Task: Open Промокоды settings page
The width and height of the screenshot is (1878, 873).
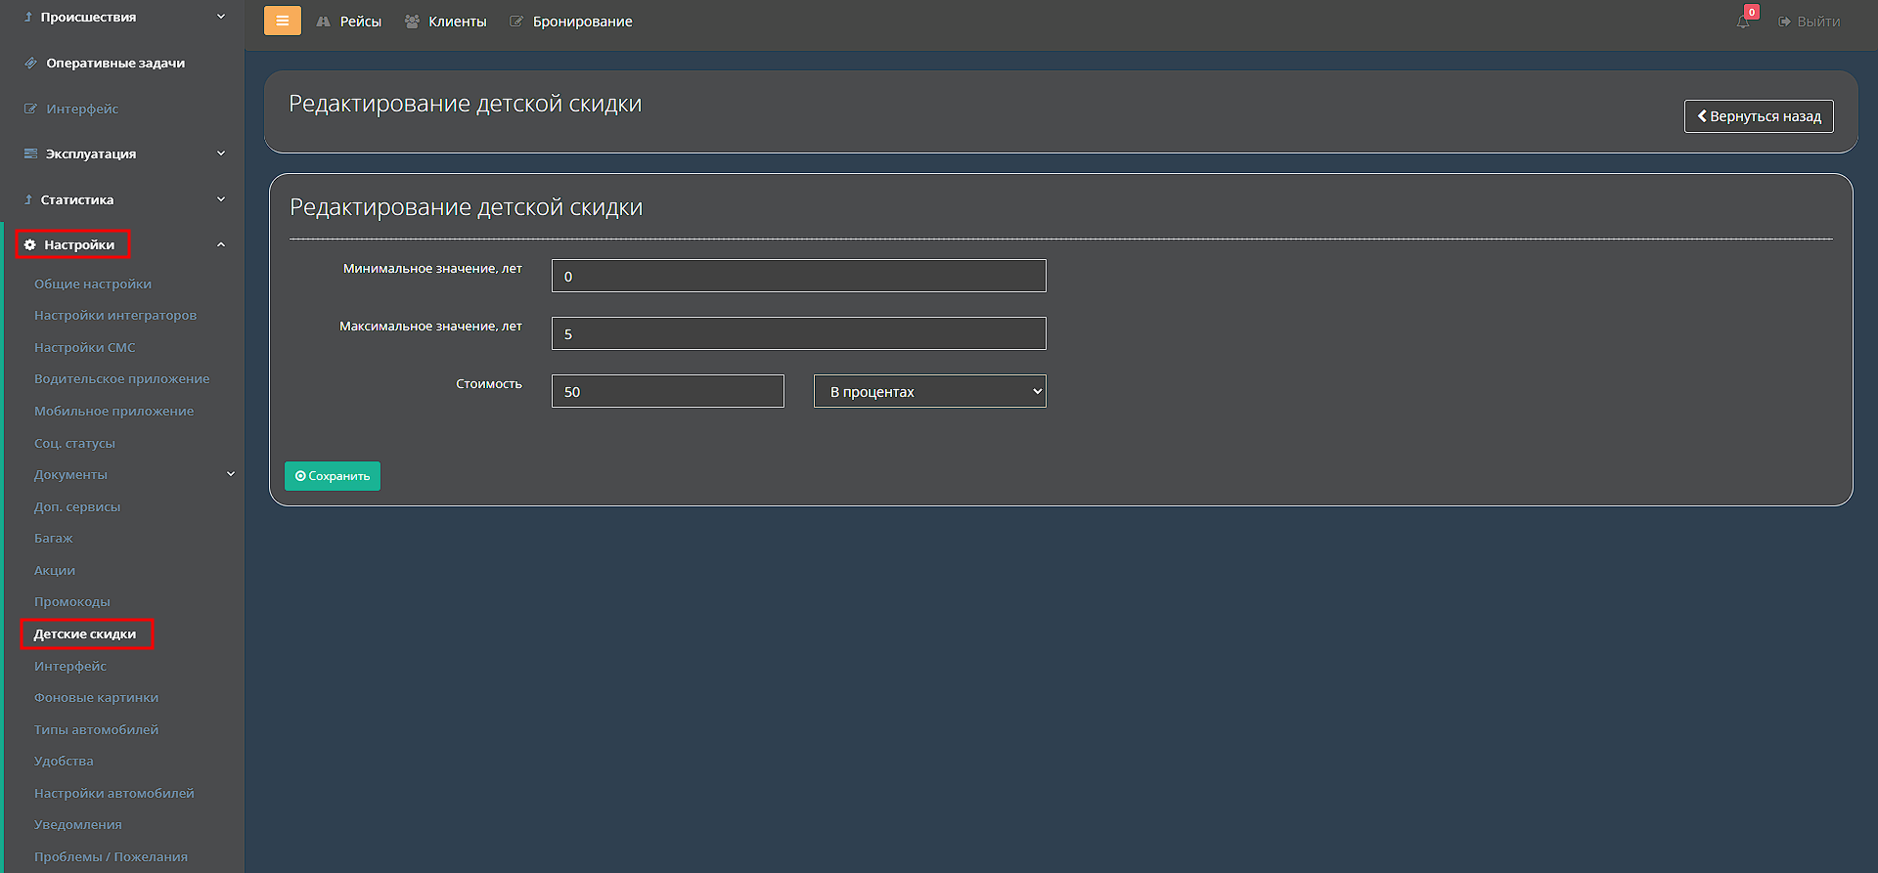Action: pos(71,601)
